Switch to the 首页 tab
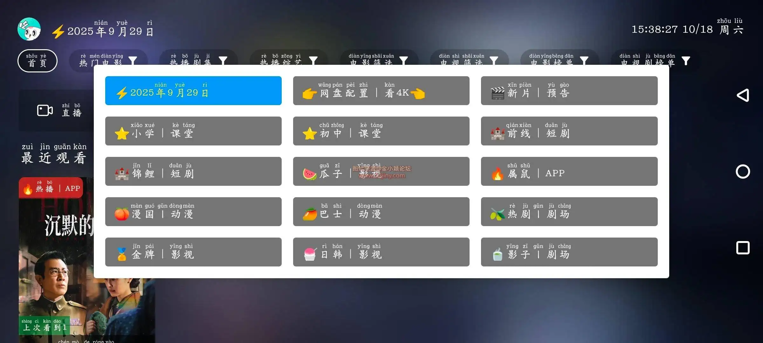This screenshot has height=343, width=763. click(x=37, y=60)
